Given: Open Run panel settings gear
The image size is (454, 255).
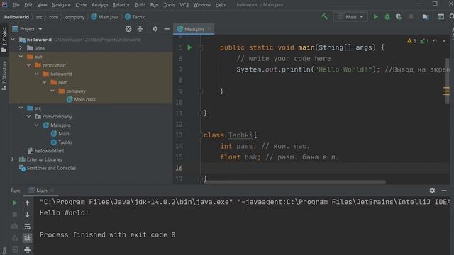Looking at the screenshot, I should tap(432, 191).
